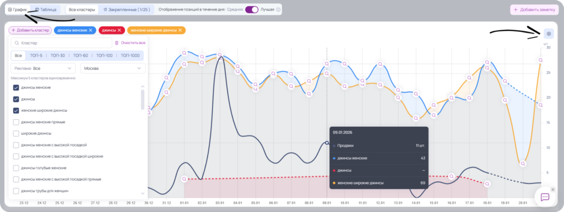Open chart settings gear icon
This screenshot has width=564, height=212.
click(549, 34)
